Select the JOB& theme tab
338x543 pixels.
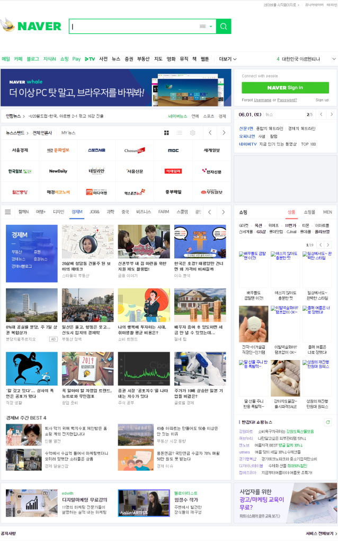click(94, 212)
